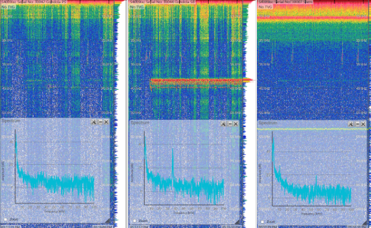Click the red interference band in Gondola SB spectrogram
This screenshot has width=371, height=228.
point(197,81)
